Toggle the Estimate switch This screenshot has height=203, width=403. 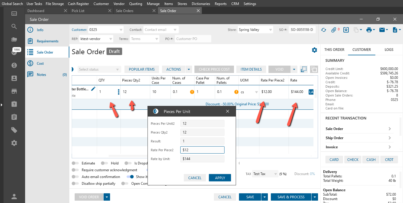pos(76,163)
